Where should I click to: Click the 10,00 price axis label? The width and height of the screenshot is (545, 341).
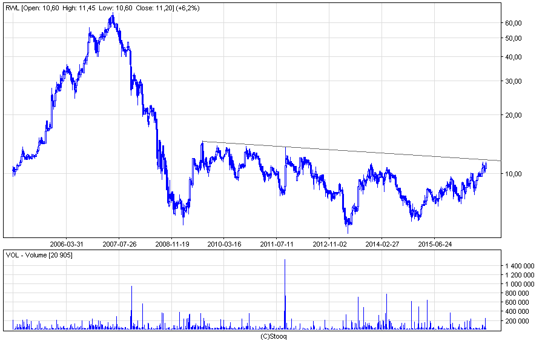(x=514, y=174)
